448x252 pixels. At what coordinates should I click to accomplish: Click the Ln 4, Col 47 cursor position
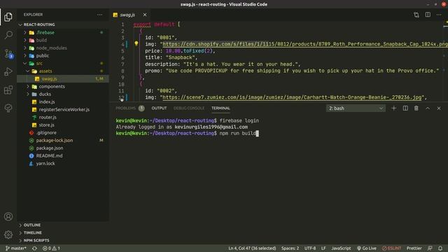point(252,248)
